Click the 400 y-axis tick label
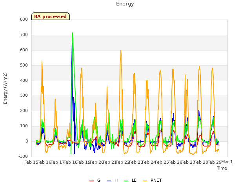Image resolution: width=251 pixels, height=188 pixels. click(x=24, y=80)
